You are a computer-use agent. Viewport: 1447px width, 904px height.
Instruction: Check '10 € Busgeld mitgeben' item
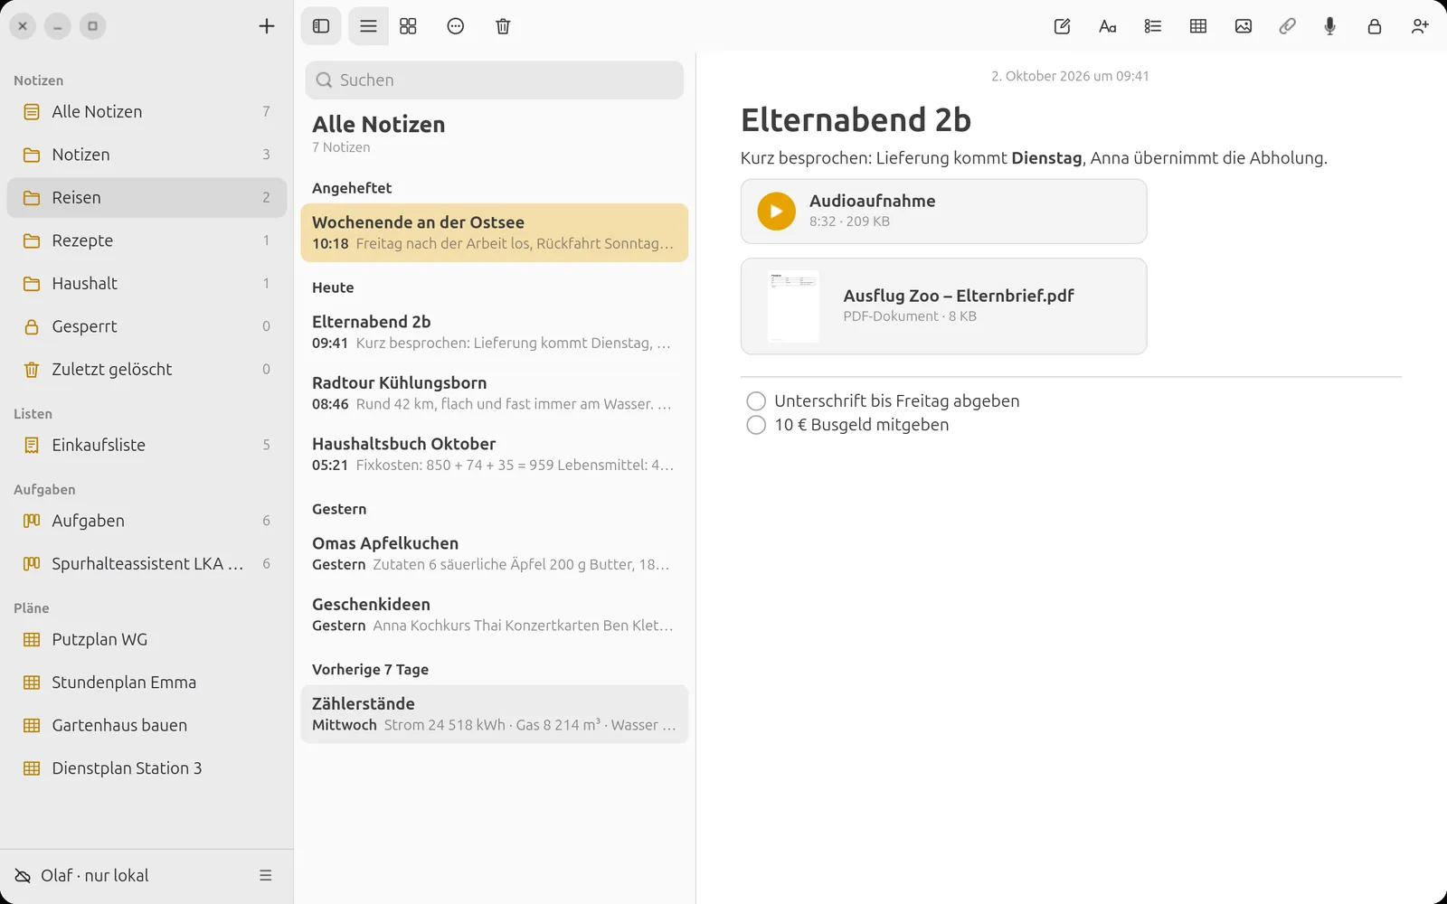(756, 425)
